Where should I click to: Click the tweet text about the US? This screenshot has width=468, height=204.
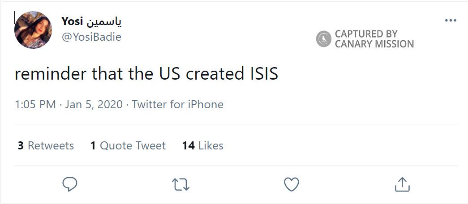click(146, 74)
